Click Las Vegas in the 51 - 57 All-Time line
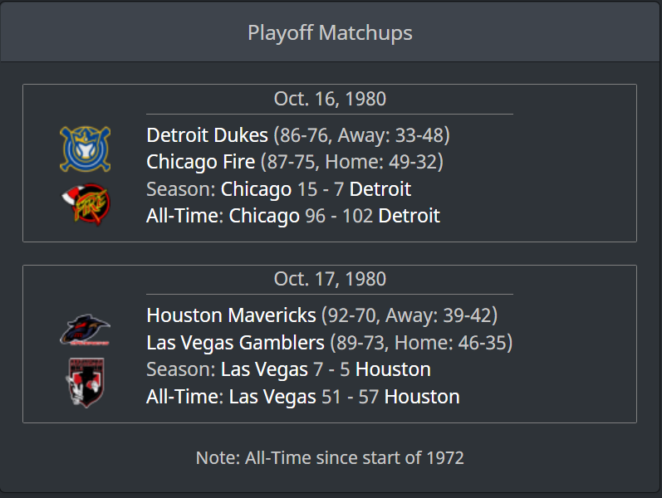This screenshot has width=662, height=498. (x=272, y=396)
